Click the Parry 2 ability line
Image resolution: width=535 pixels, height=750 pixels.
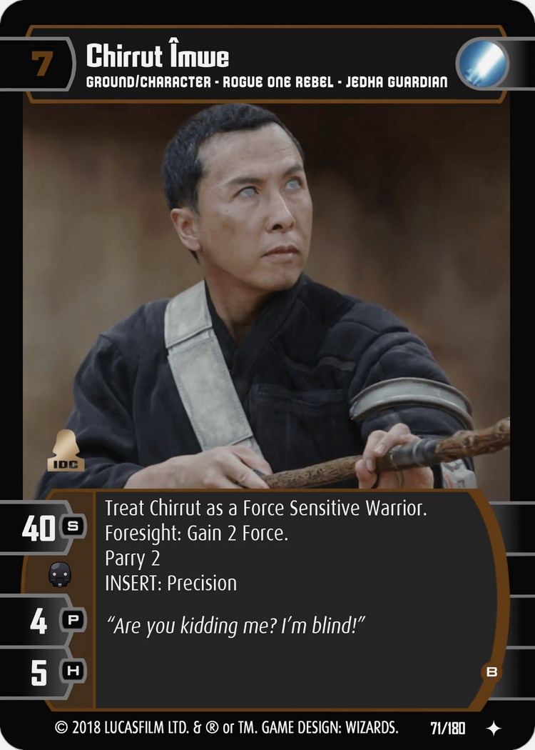(x=132, y=559)
